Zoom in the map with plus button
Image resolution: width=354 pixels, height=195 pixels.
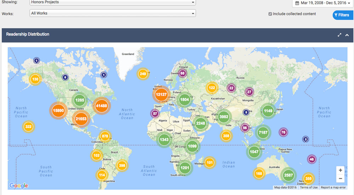[340, 170]
